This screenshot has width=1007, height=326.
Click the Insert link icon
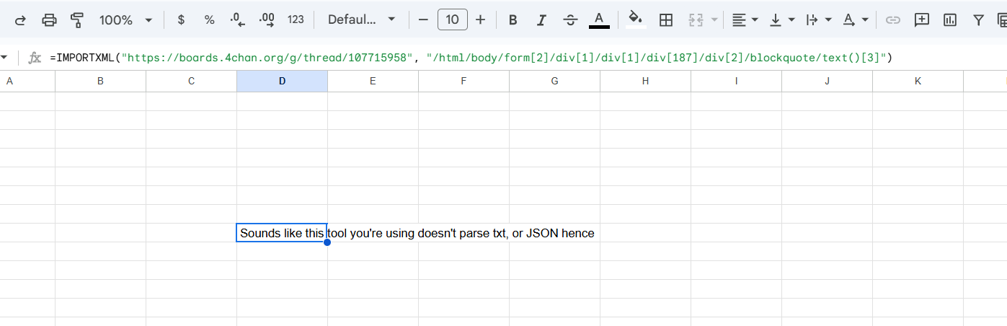coord(893,19)
